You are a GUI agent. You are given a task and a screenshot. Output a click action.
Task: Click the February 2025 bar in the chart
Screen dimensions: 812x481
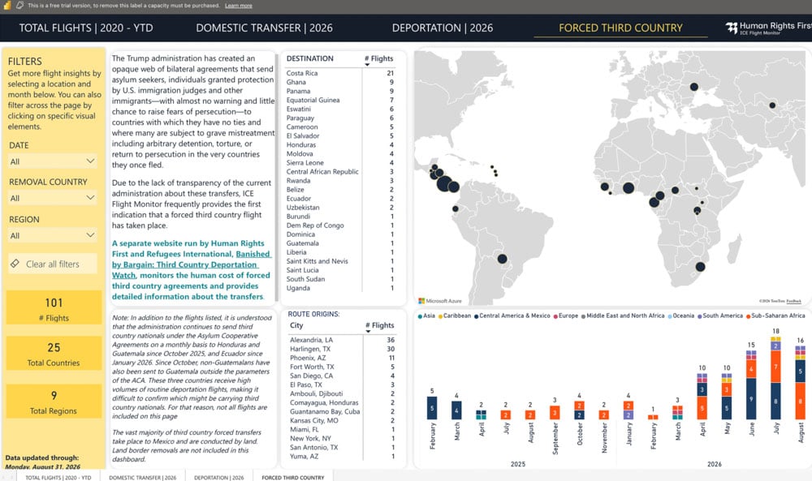pyautogui.click(x=432, y=407)
